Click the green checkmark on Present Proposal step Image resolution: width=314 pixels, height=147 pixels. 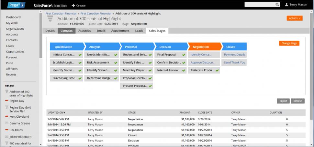coord(150,86)
